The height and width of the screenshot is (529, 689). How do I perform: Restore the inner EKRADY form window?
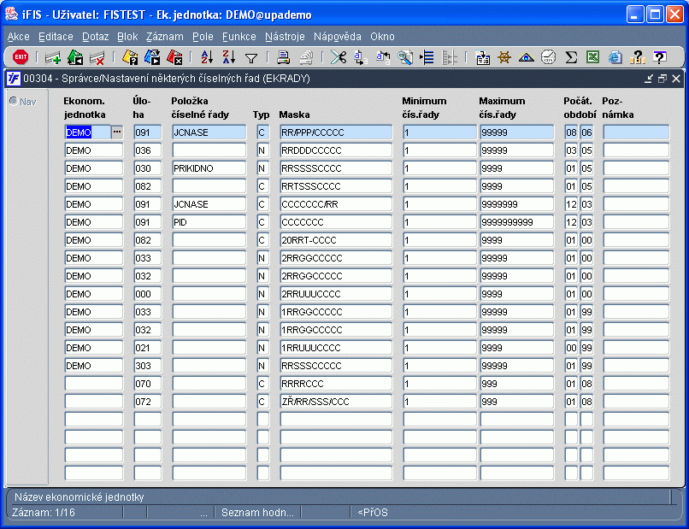[662, 79]
